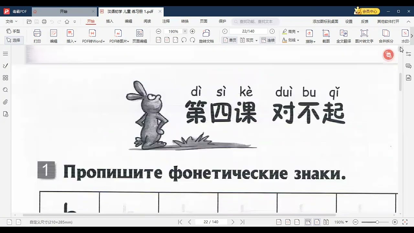Enable Single Page (单页) view
Image resolution: width=414 pixels, height=233 pixels.
(x=230, y=40)
